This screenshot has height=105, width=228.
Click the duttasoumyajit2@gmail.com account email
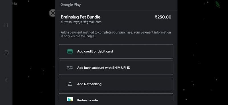[x=81, y=22]
